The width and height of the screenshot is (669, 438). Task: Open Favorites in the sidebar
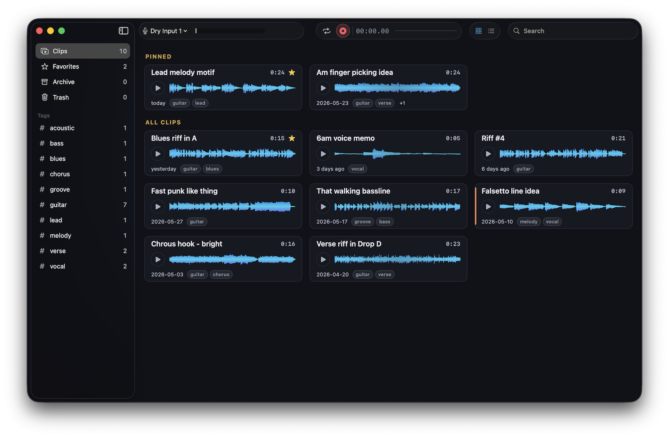(83, 66)
